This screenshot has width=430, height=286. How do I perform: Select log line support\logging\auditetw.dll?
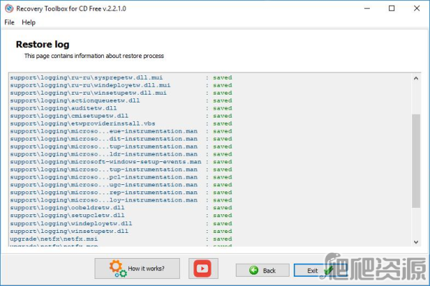click(121, 108)
